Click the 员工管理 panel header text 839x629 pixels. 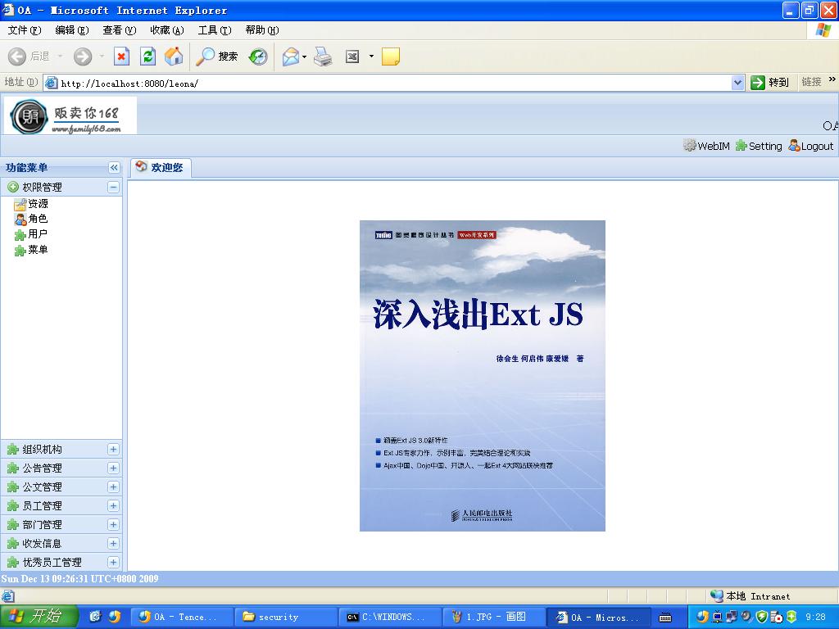click(x=43, y=505)
